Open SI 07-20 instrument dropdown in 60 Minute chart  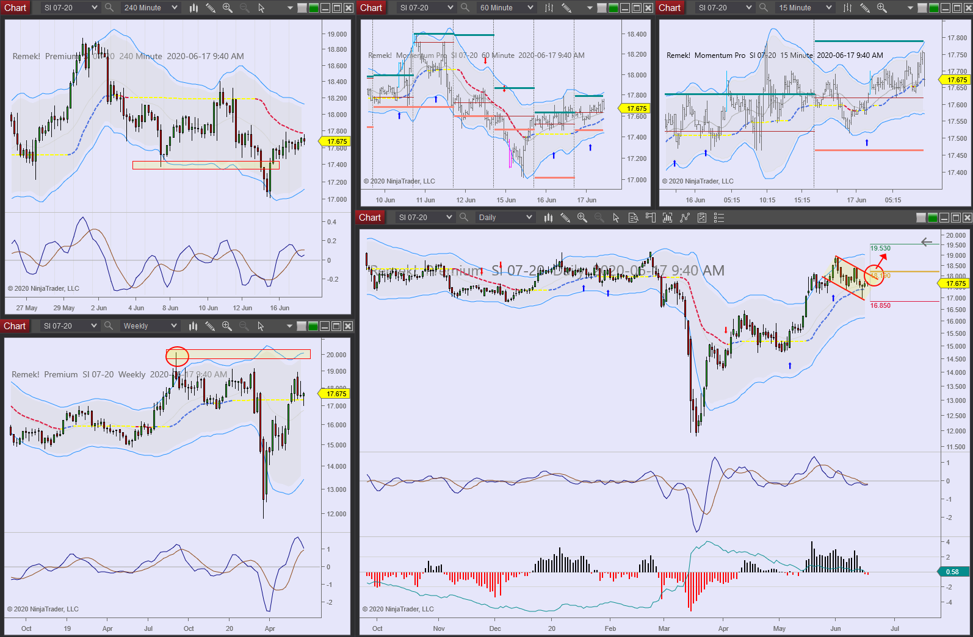pyautogui.click(x=427, y=8)
